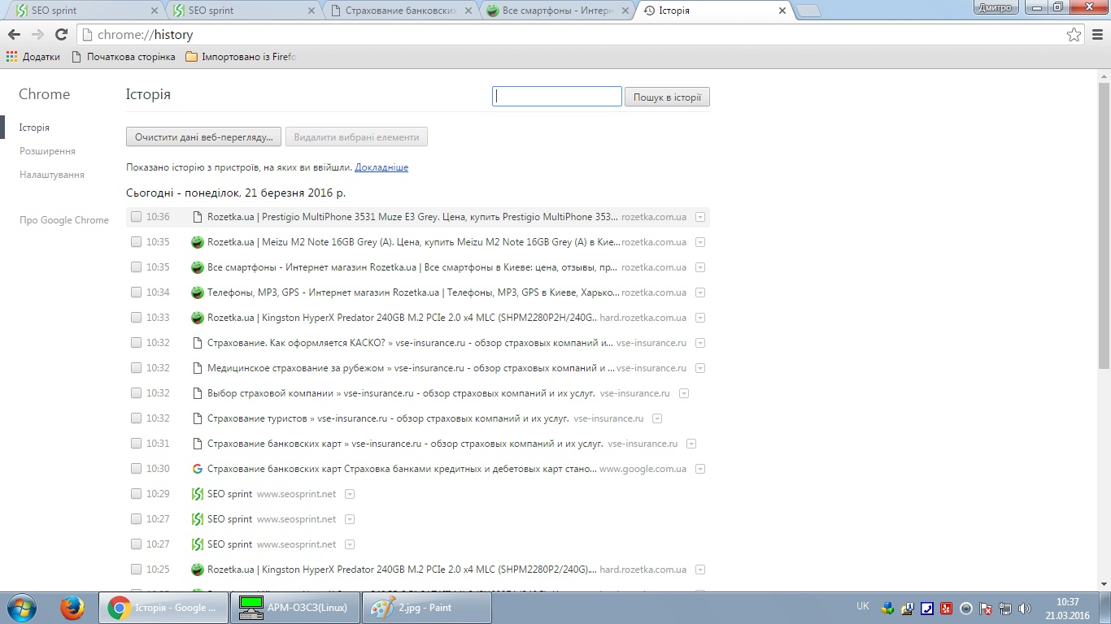Open the Додатки apps shortcut in bookmarks bar
This screenshot has height=624, width=1111.
[x=33, y=57]
